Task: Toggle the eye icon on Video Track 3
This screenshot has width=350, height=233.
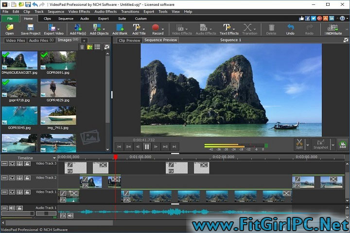Action: tap(12, 164)
